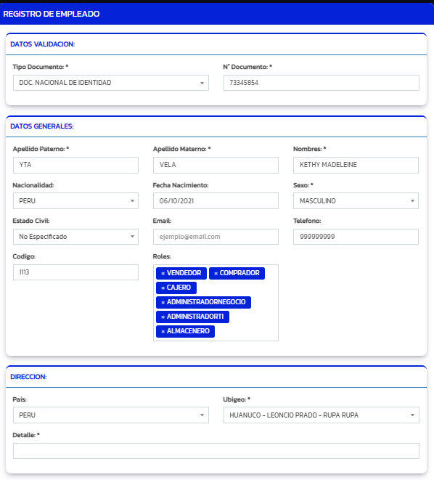The image size is (434, 480).
Task: Select the Nombres field with KETHY MADELEINE
Action: [356, 165]
